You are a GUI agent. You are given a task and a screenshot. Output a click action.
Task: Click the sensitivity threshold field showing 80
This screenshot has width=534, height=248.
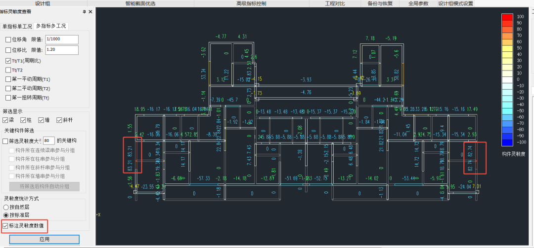[48, 141]
